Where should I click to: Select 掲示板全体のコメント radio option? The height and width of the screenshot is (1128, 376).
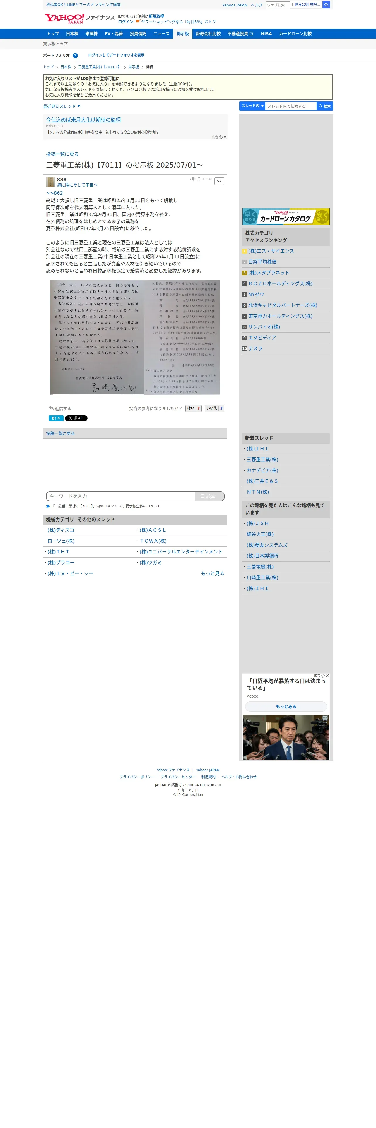(x=122, y=506)
